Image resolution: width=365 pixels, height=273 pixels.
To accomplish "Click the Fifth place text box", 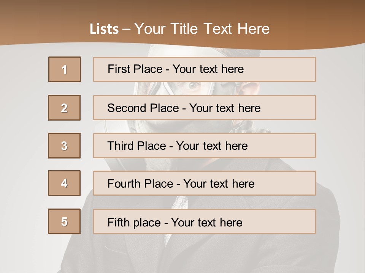I will point(205,221).
